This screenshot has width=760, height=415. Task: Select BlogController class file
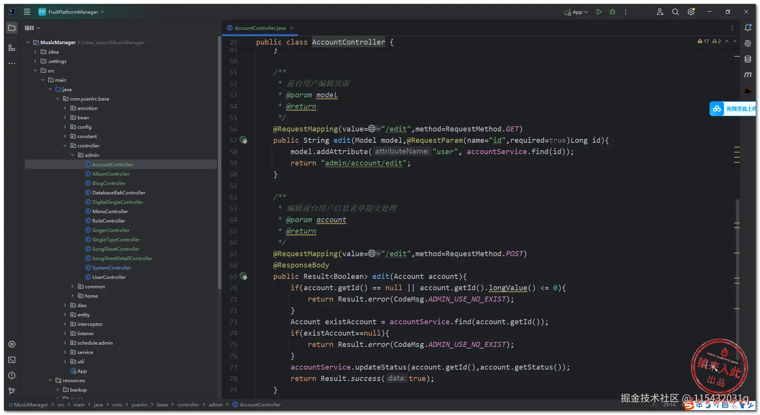109,183
